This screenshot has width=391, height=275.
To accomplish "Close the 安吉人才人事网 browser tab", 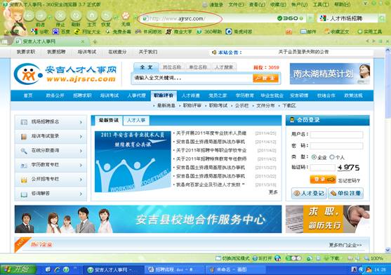I will tap(83, 41).
